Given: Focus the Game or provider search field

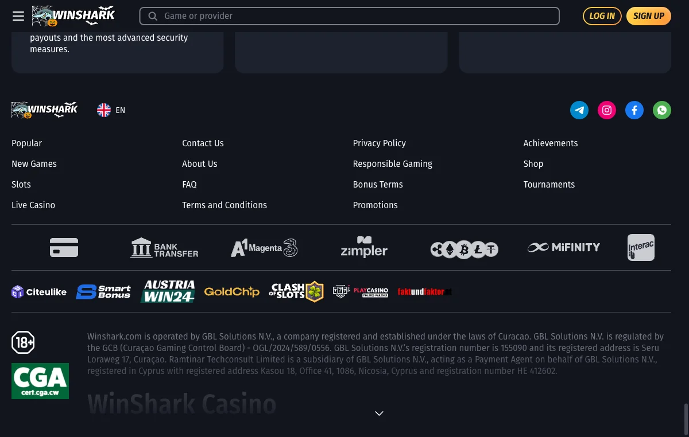Looking at the screenshot, I should tap(350, 16).
